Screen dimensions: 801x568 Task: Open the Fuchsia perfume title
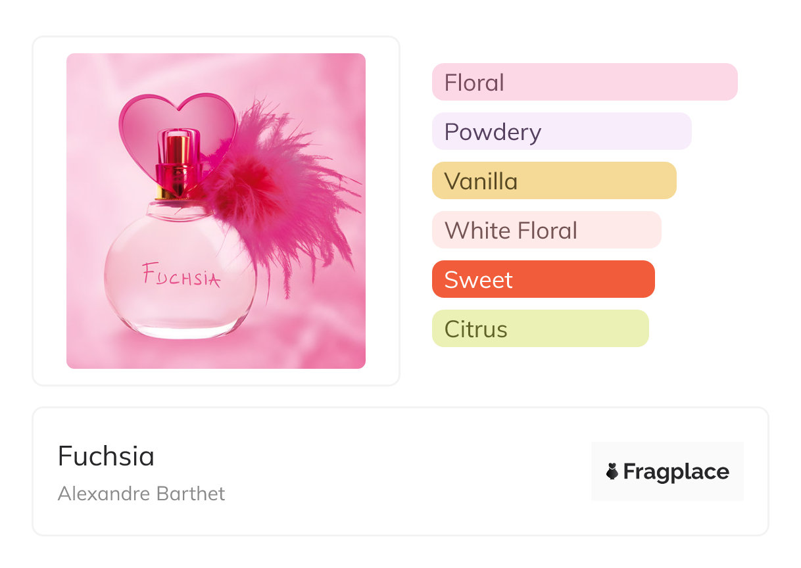tap(106, 456)
